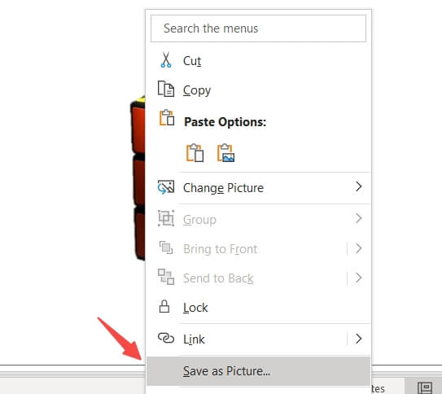The image size is (442, 394).
Task: Select the Lock menu entry
Action: point(258,308)
